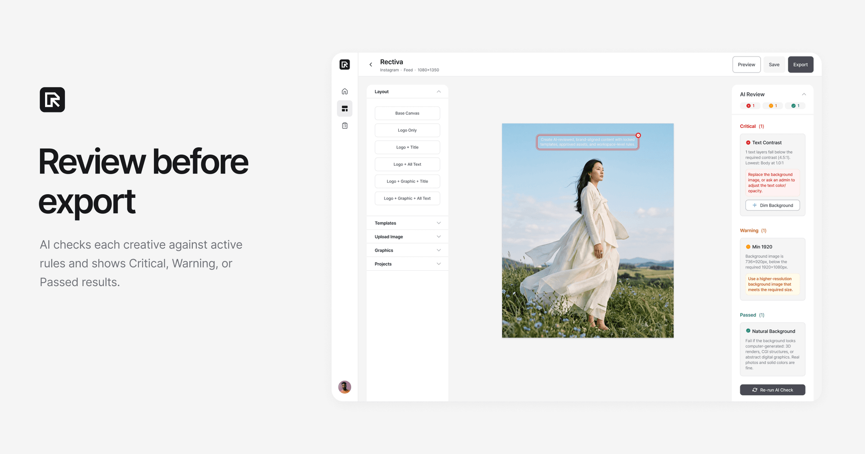
Task: Open the Home icon in sidebar
Action: (x=345, y=91)
